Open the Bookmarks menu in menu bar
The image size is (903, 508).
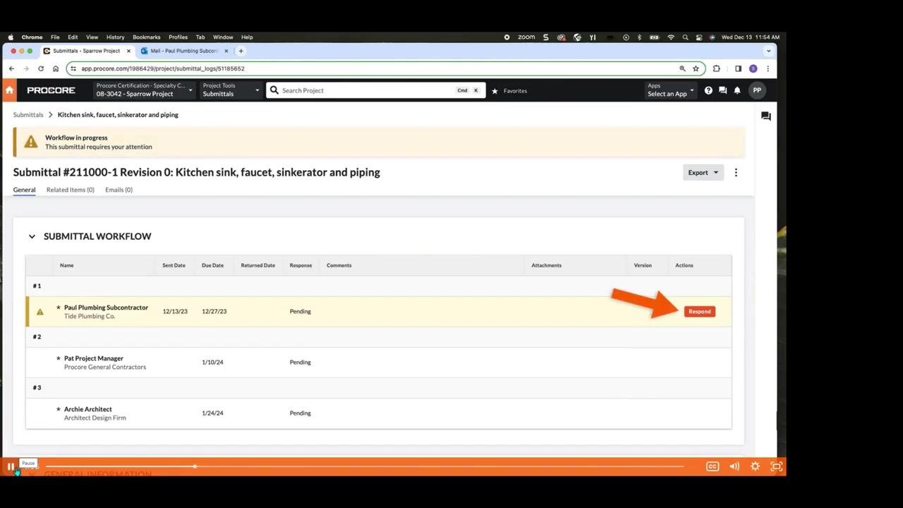(x=147, y=37)
